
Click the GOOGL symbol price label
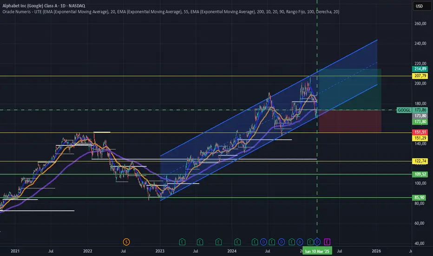click(x=404, y=110)
